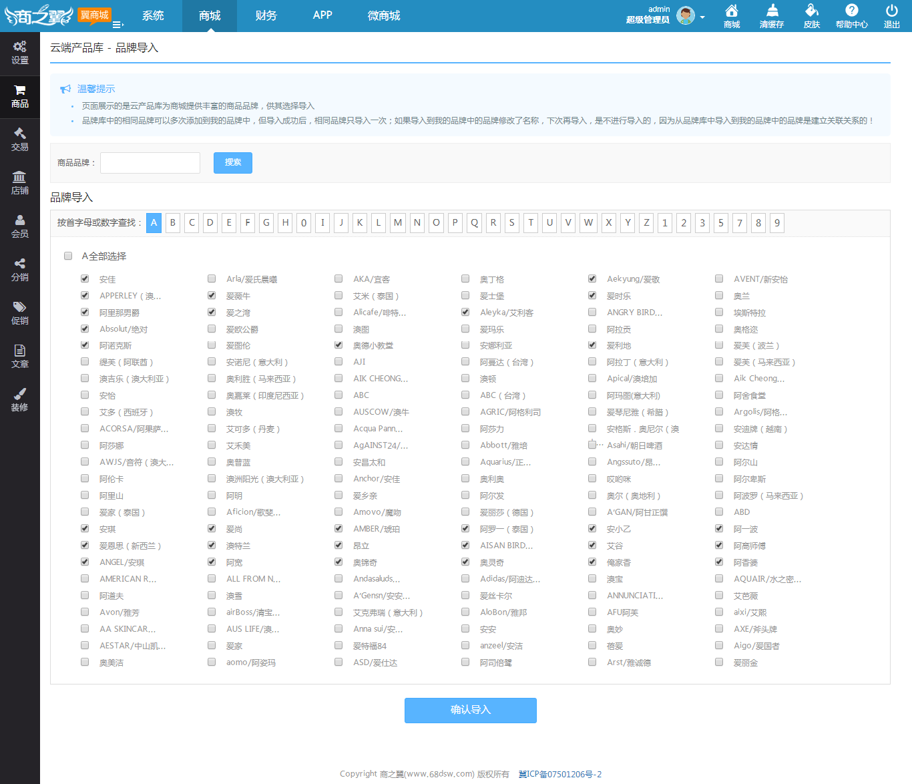Switch to the 商城 top menu
The width and height of the screenshot is (912, 784).
[x=210, y=15]
